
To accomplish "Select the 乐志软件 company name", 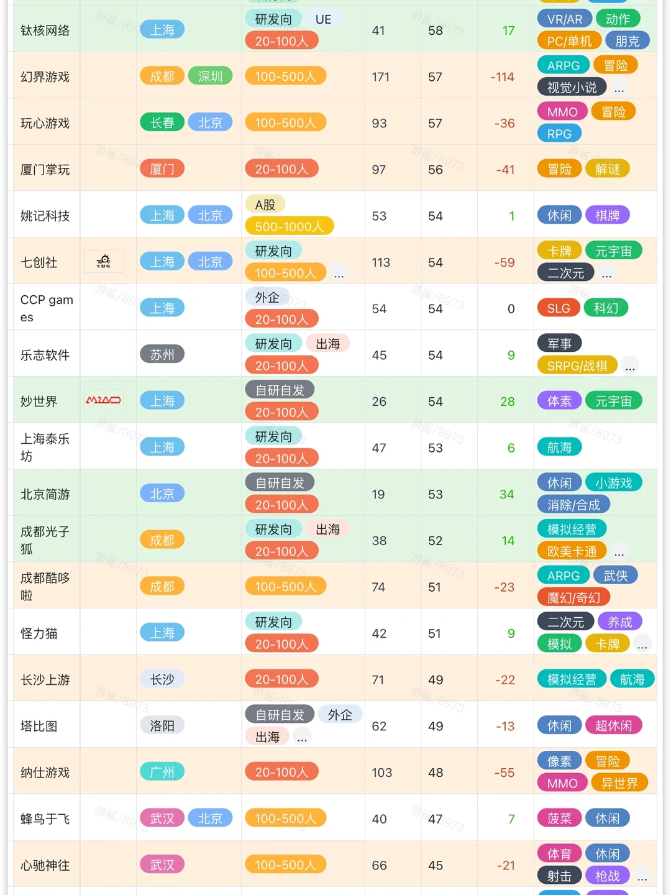I will (x=45, y=355).
